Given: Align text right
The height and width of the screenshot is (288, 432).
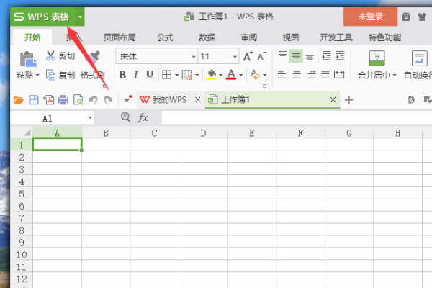Looking at the screenshot, I should (x=312, y=75).
